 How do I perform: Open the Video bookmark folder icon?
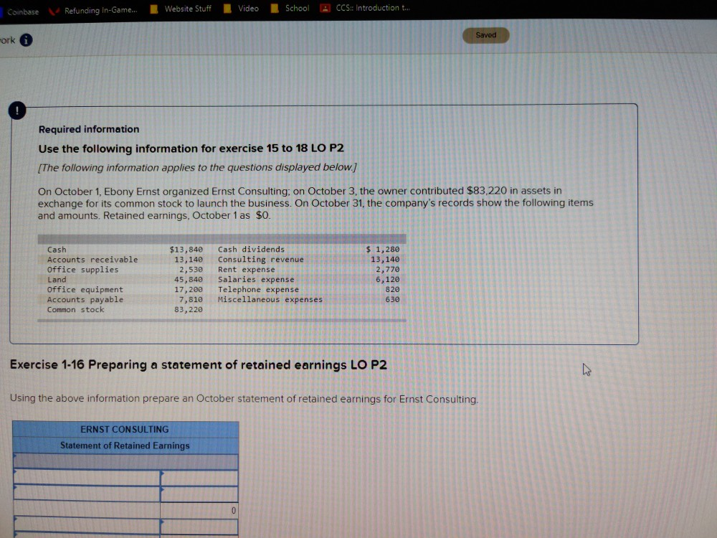click(x=227, y=8)
